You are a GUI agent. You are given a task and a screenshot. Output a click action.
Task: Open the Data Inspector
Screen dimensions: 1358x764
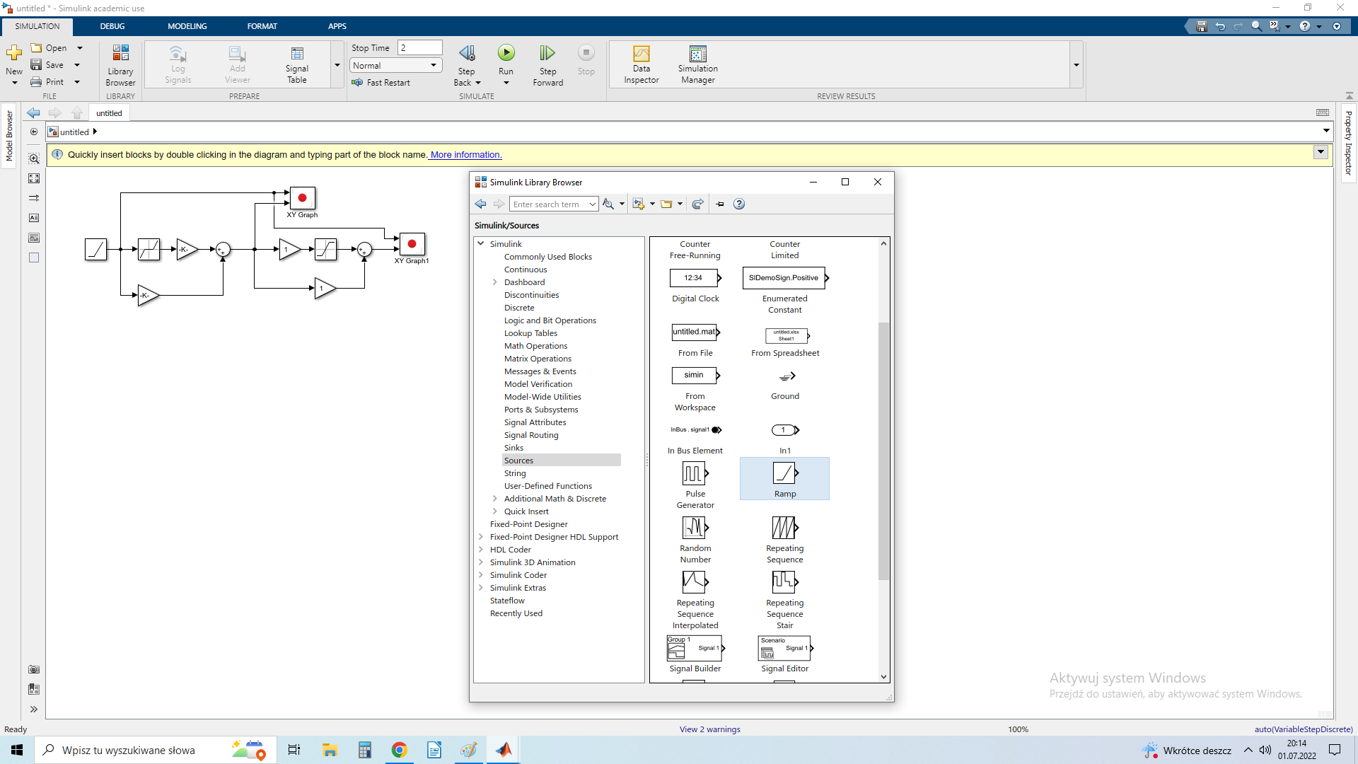pyautogui.click(x=641, y=64)
